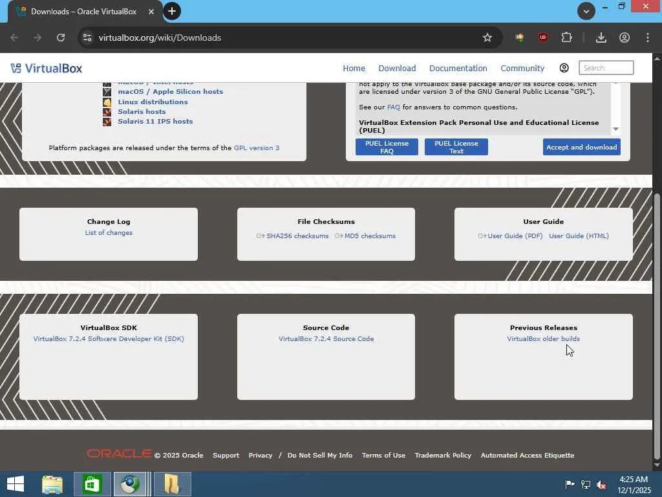Open the Do Not Sell My Info link
Screen dimensions: 662x497
(320, 455)
